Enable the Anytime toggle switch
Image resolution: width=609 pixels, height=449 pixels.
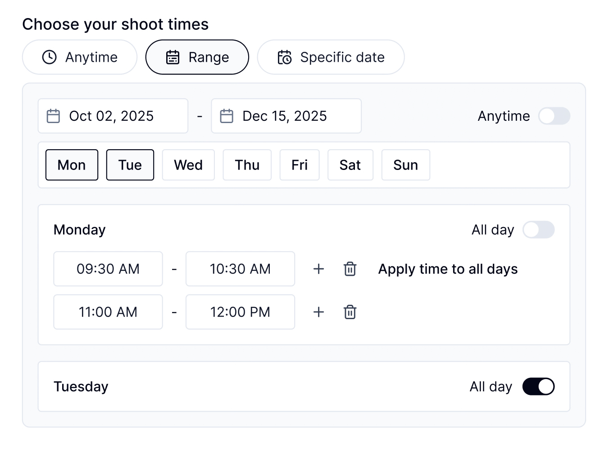554,116
